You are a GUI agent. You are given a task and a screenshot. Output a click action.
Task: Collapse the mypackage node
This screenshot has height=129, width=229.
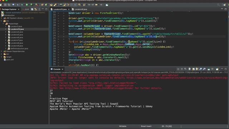(x=4, y=24)
